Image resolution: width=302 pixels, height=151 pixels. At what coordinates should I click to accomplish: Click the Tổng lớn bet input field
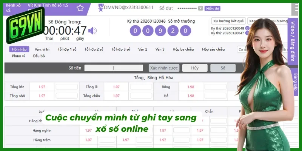tap(67, 87)
